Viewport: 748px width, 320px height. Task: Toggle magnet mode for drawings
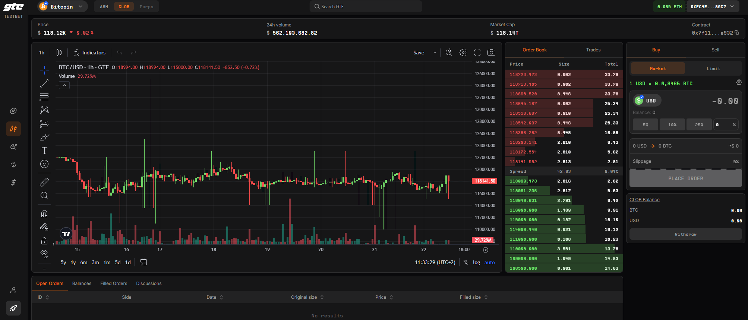(44, 213)
